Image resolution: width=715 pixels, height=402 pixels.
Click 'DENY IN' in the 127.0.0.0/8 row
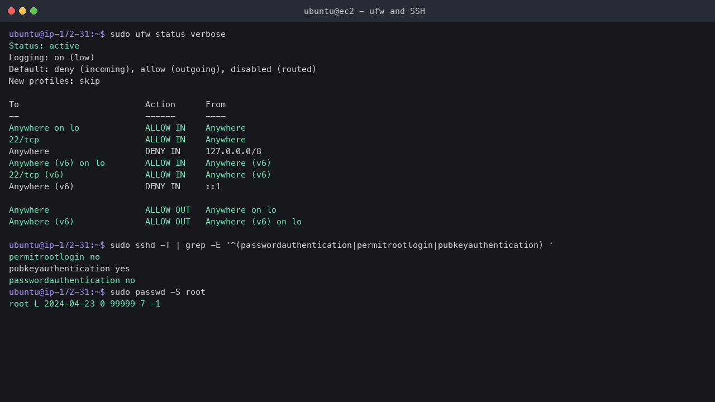tap(163, 151)
